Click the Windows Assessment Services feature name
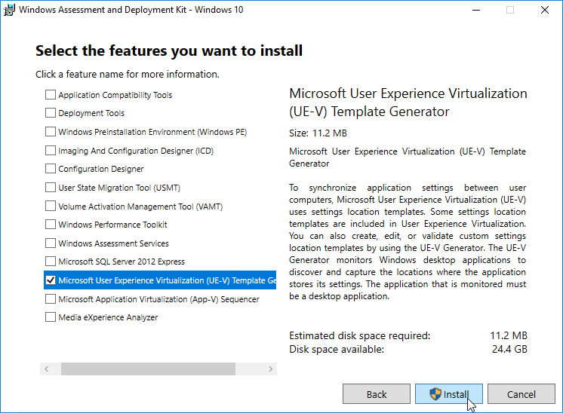The height and width of the screenshot is (413, 563). click(113, 243)
